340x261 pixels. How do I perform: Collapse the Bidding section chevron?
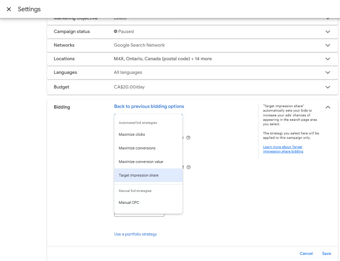(327, 107)
